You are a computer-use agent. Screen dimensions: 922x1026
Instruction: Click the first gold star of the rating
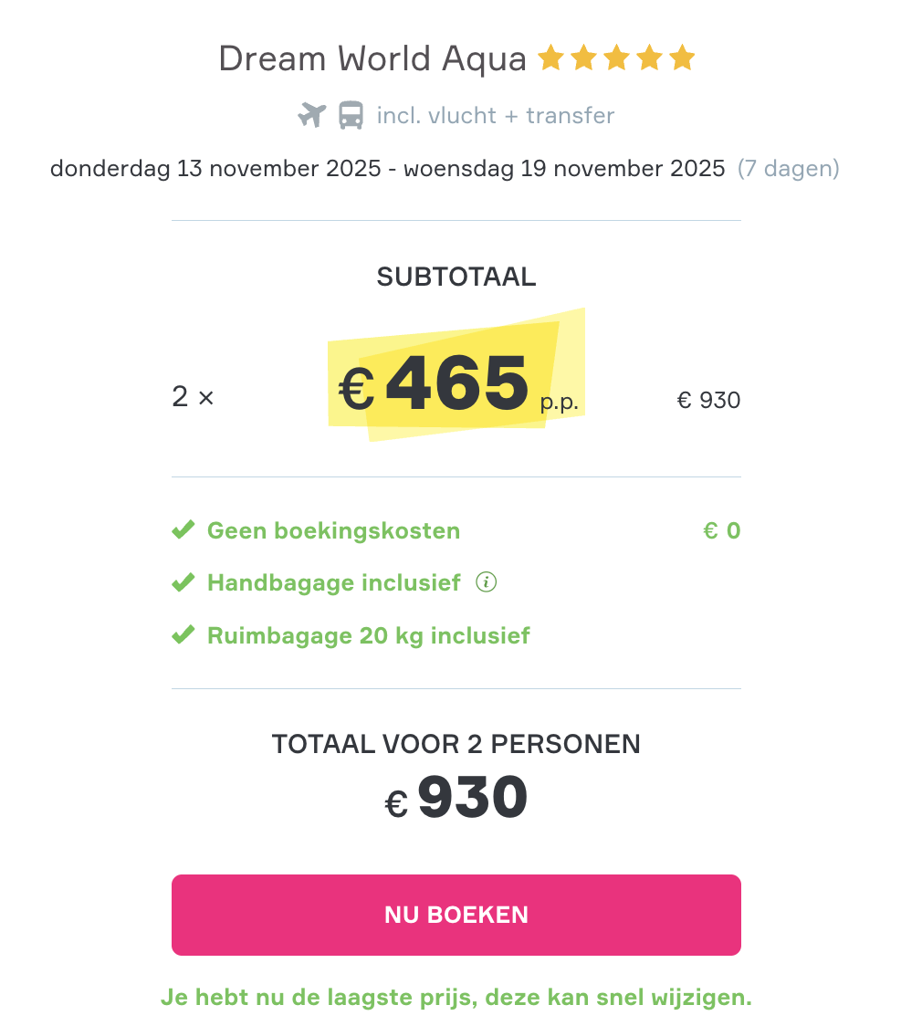(550, 59)
